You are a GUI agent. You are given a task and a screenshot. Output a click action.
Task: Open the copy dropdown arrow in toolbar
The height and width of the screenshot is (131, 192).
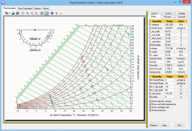pyautogui.click(x=9, y=13)
